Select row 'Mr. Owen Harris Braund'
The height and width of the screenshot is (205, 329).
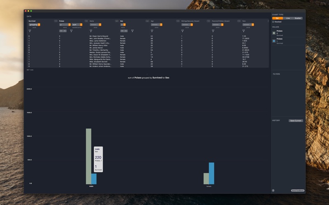tap(148, 36)
